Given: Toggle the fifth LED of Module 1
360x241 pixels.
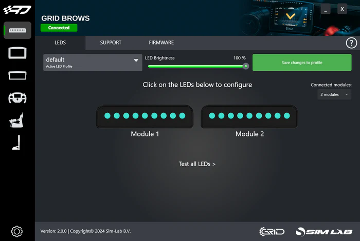Looking at the screenshot, I should [x=145, y=115].
